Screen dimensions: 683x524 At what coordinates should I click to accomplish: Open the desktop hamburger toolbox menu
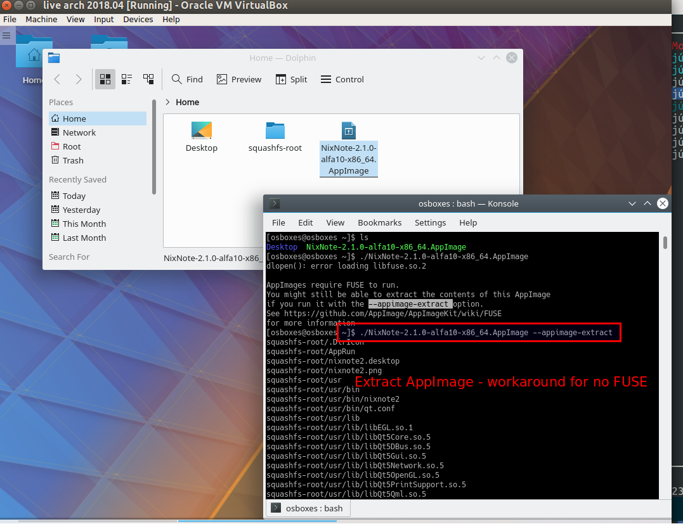pyautogui.click(x=6, y=35)
